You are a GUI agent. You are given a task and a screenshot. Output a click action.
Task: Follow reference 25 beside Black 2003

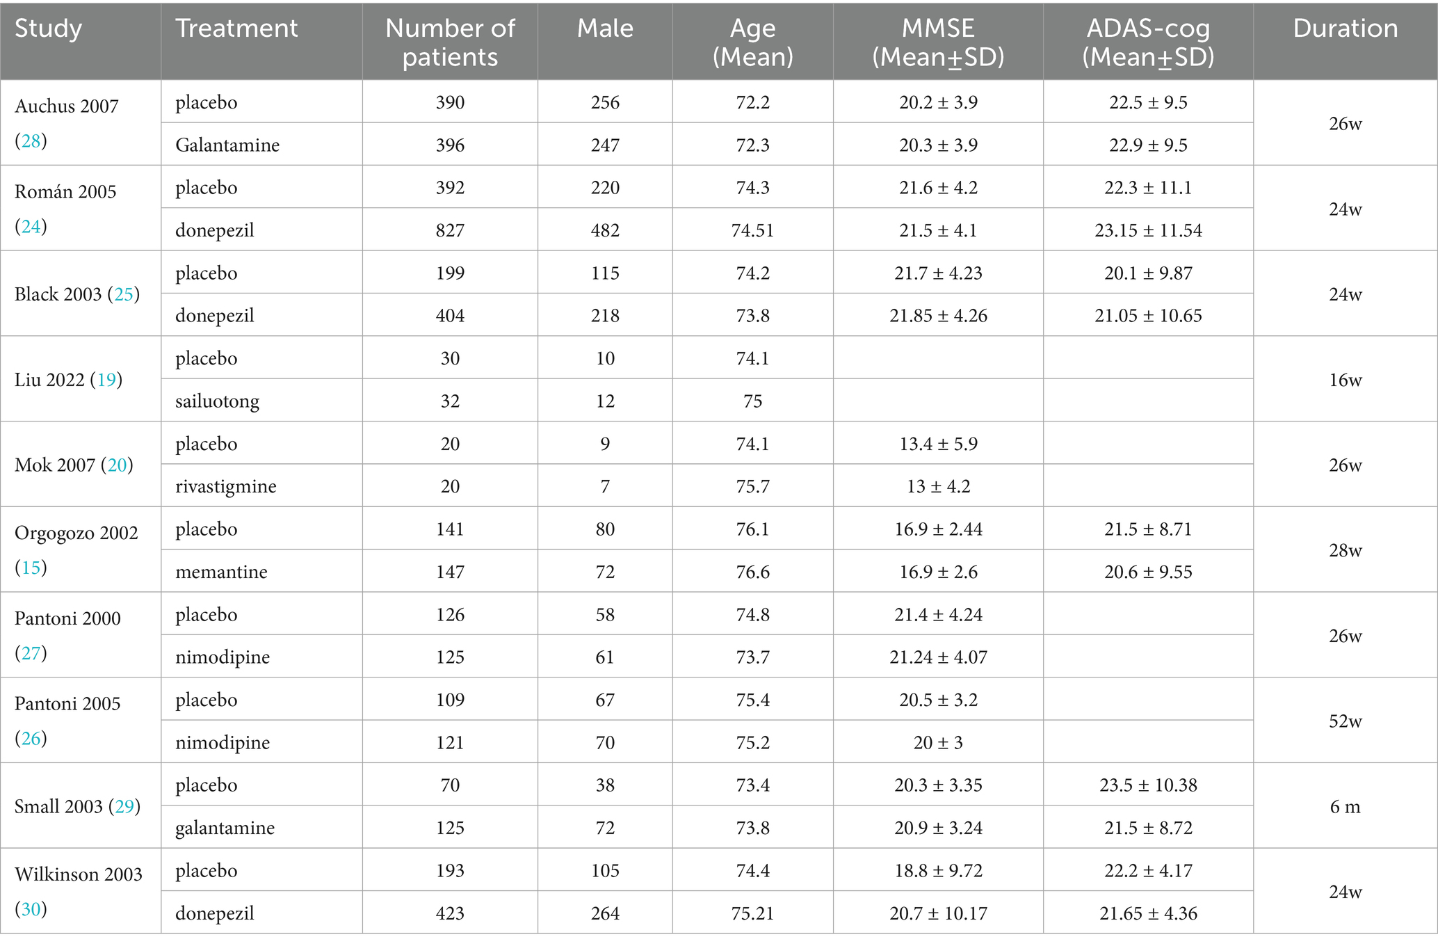[124, 294]
